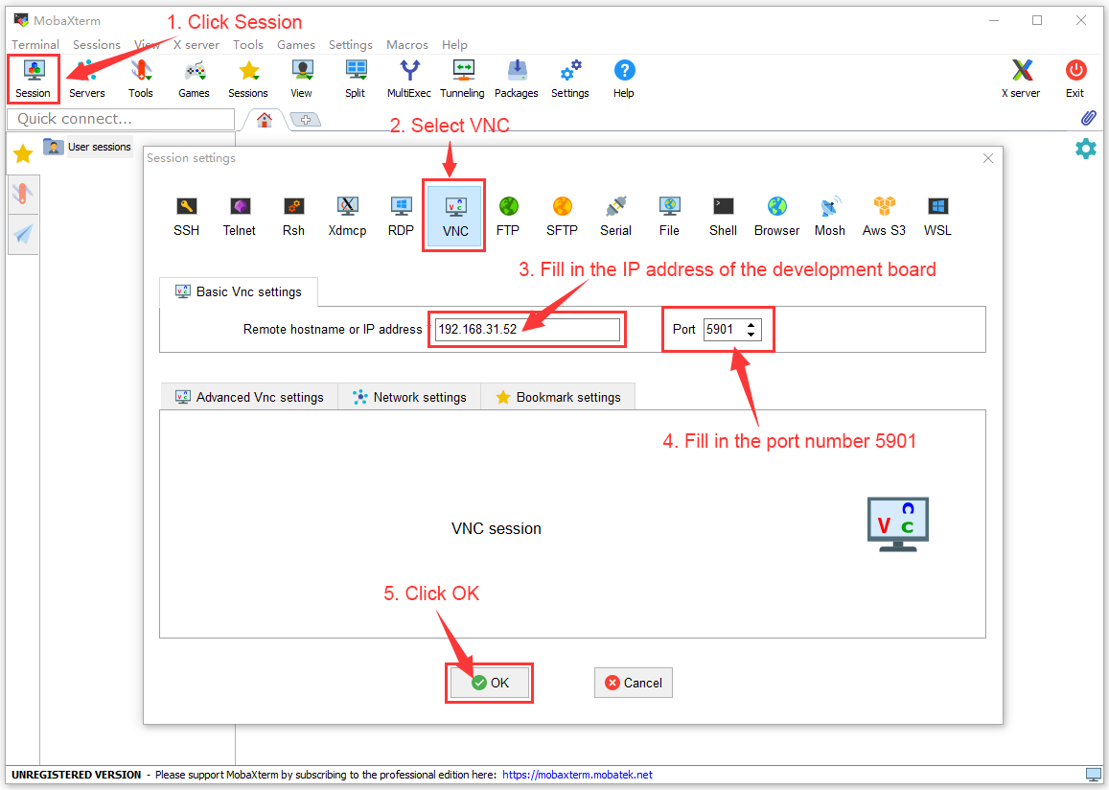The width and height of the screenshot is (1109, 790).
Task: Click the Help question mark toolbar icon
Action: coord(624,79)
